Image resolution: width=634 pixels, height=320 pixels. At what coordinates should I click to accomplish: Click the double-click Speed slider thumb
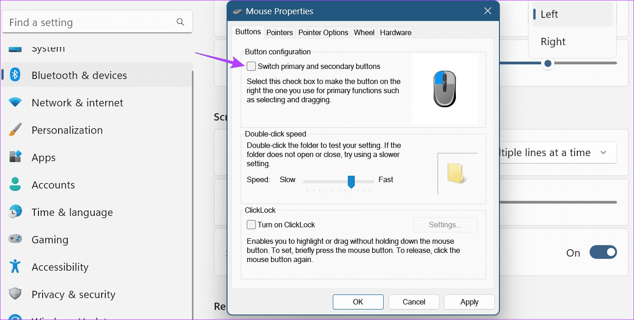click(x=351, y=182)
